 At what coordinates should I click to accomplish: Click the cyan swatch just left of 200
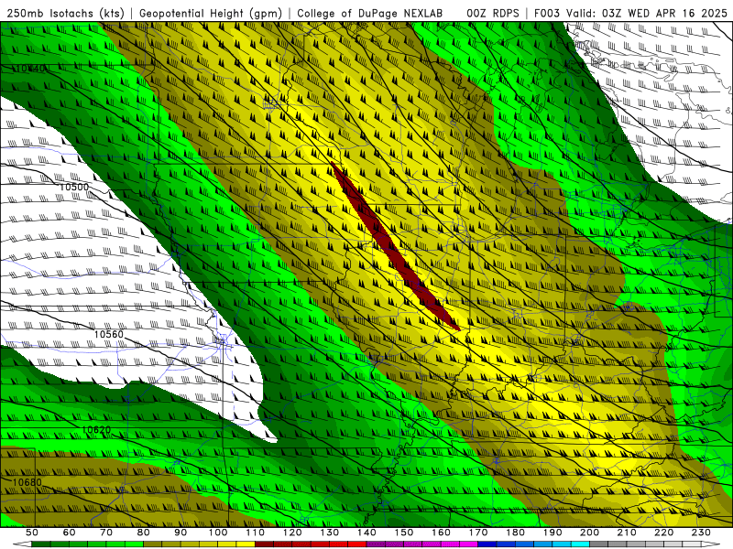(x=580, y=544)
